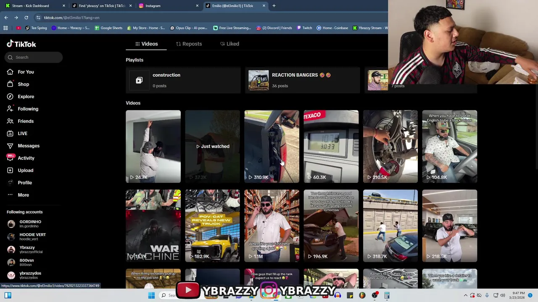This screenshot has height=302, width=538.
Task: Open the video with 24.7K views
Action: click(x=153, y=146)
